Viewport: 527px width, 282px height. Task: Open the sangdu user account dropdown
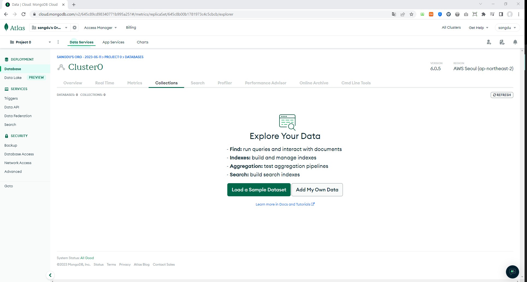(507, 28)
